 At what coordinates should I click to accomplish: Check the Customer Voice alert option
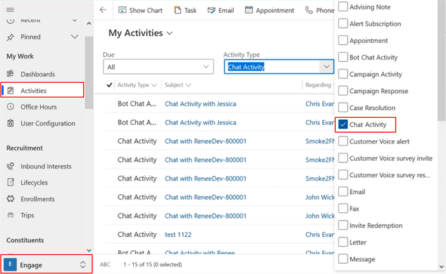[343, 141]
